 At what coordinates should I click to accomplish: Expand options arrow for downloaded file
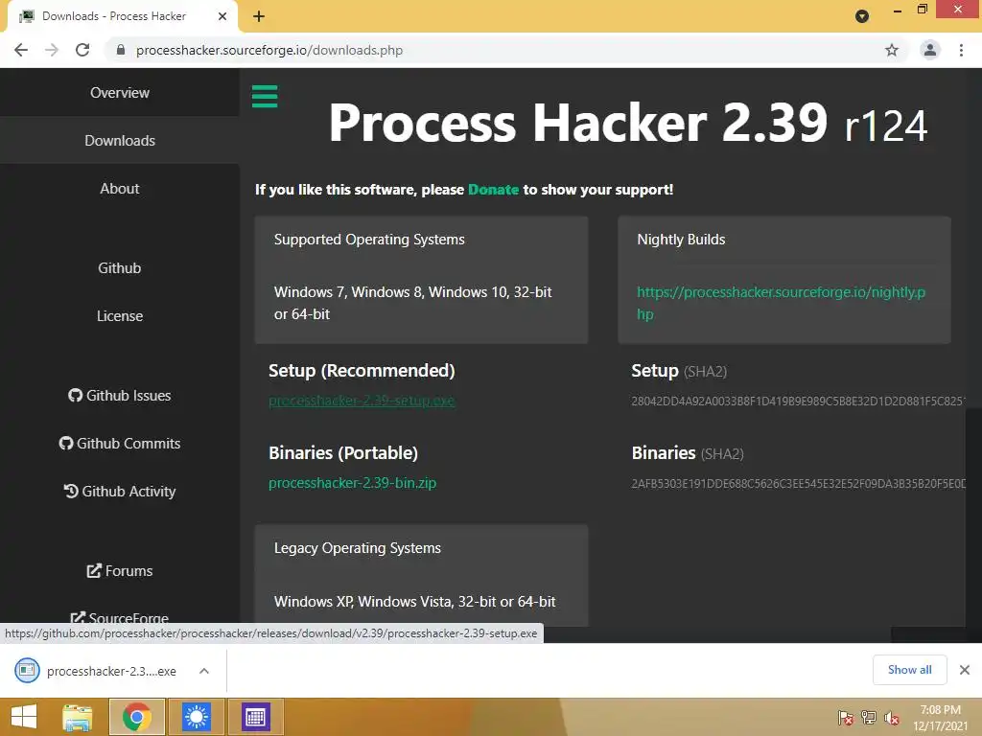(x=204, y=671)
